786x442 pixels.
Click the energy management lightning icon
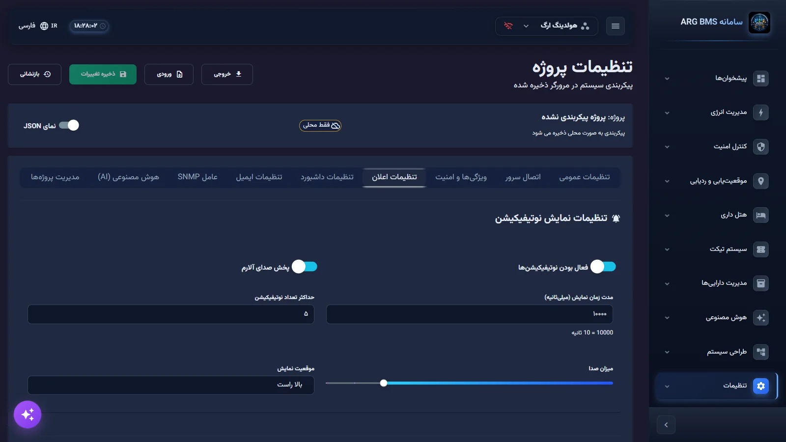coord(761,112)
